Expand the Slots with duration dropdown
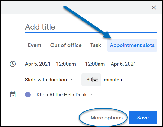Image resolution: width=163 pixels, height=127 pixels. point(49,80)
